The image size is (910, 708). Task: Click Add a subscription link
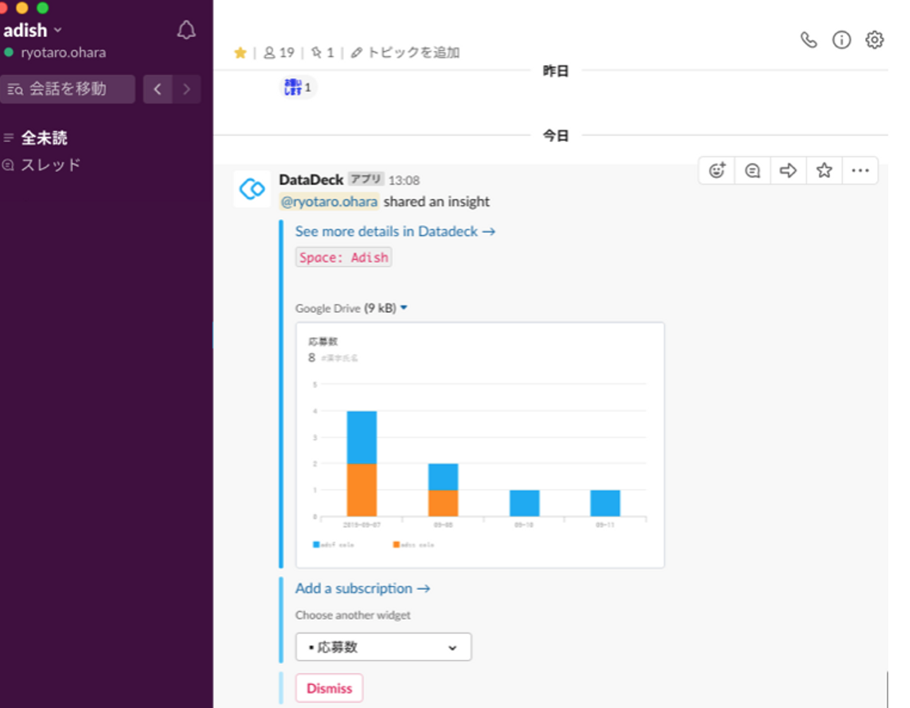tap(363, 588)
